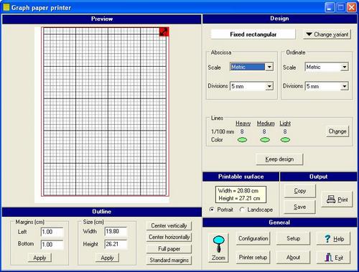The image size is (359, 272).
Task: Click the Save output button
Action: 300,207
